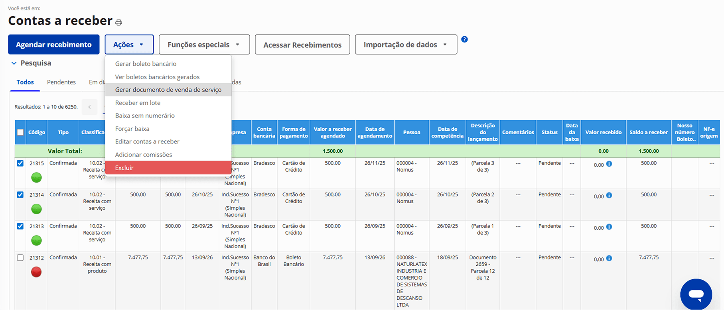Select Excluir from the Ações menu

point(168,168)
